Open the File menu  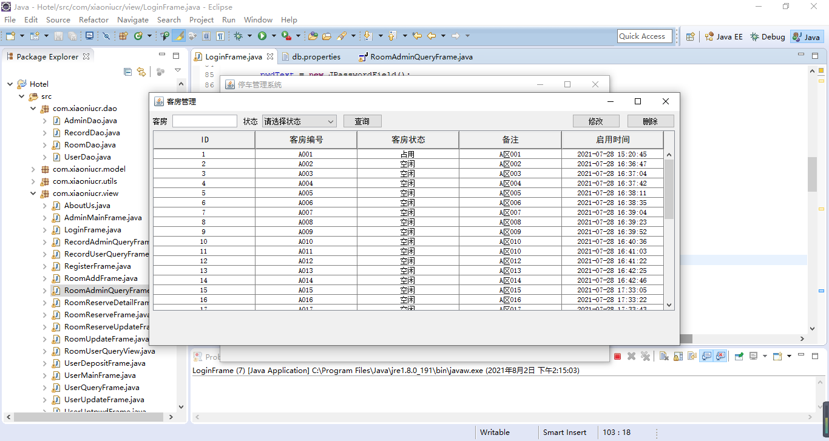10,19
